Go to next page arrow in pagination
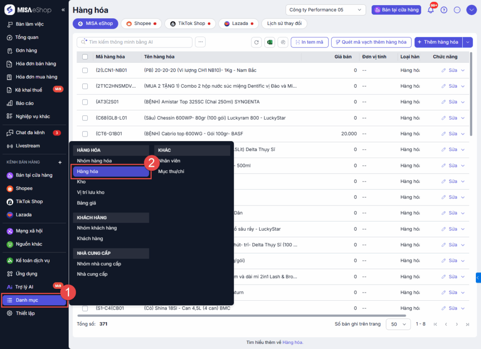The width and height of the screenshot is (481, 349). point(457,324)
